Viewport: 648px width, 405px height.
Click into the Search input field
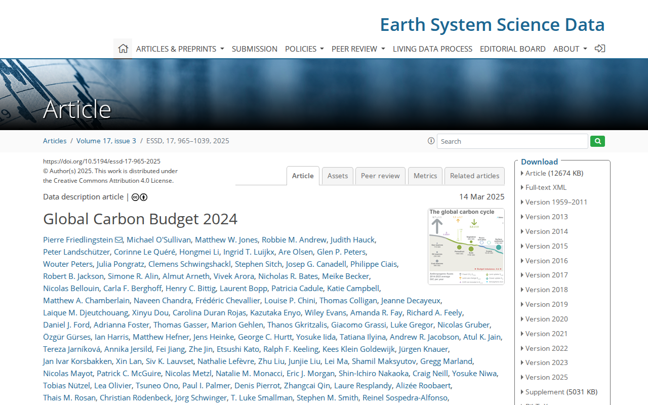click(512, 141)
